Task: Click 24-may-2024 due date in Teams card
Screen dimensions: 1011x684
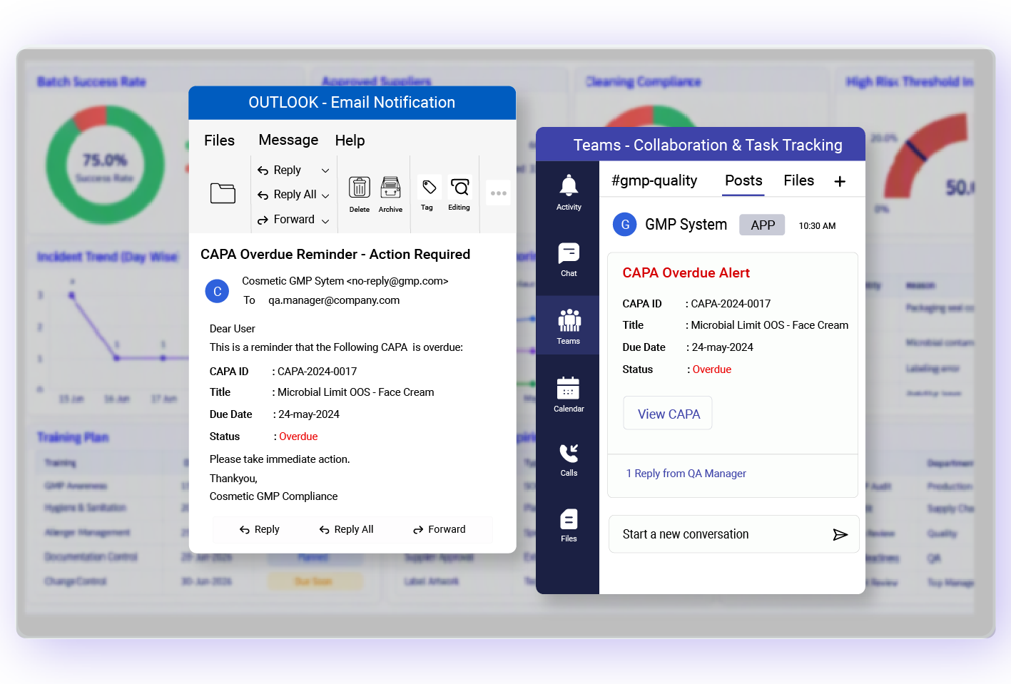Action: pos(723,347)
